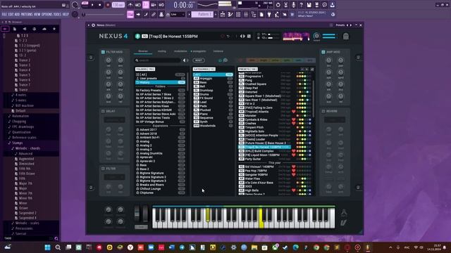Toggle the DELAY effect checkbox
The width and height of the screenshot is (451, 253).
(103, 111)
